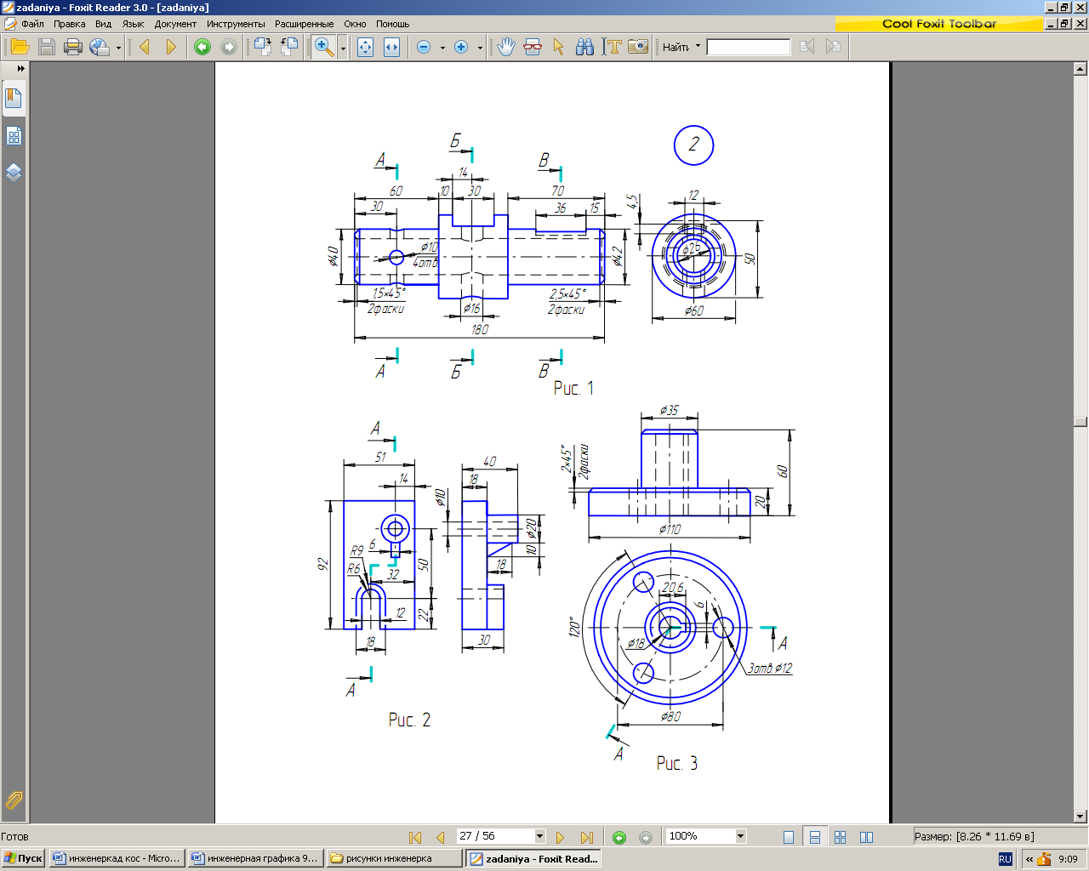Go to next page with orange right arrow
The height and width of the screenshot is (871, 1089).
pos(171,47)
